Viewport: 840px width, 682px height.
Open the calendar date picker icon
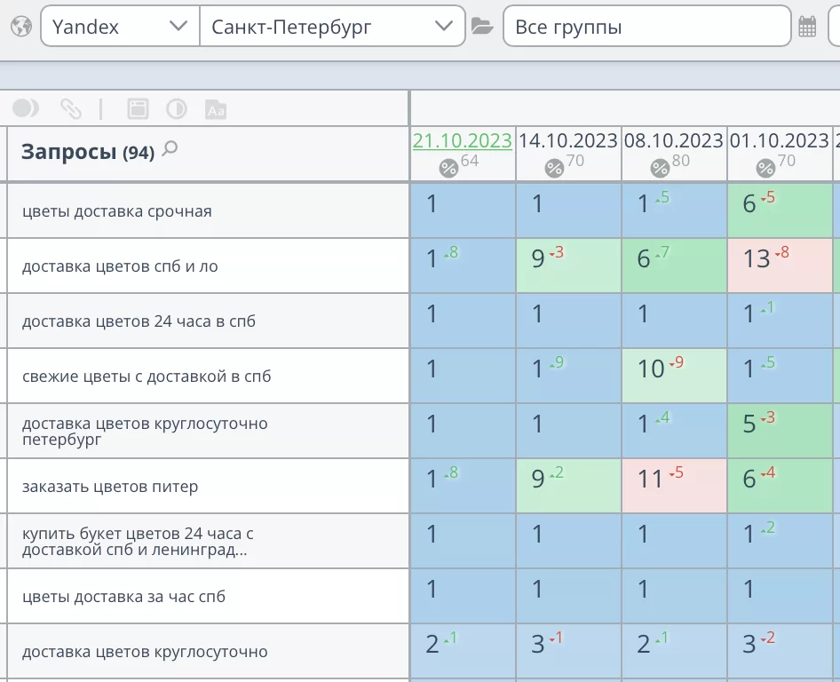coord(807,27)
